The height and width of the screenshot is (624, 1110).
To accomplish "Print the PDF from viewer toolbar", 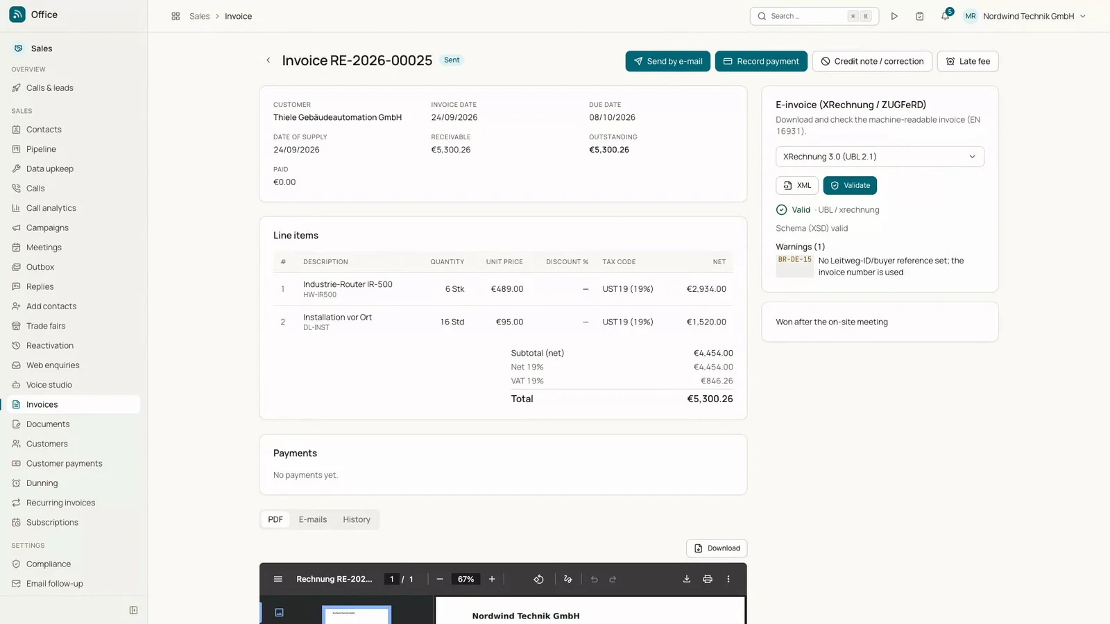I will click(708, 579).
